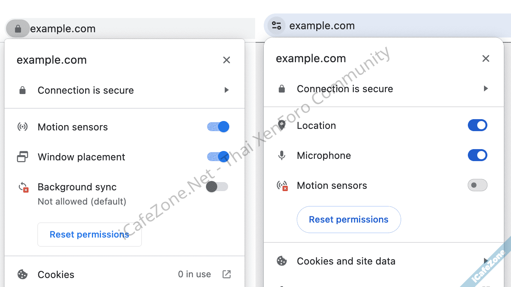Expand Cookies and site data arrow
This screenshot has height=287, width=511.
[x=486, y=261]
